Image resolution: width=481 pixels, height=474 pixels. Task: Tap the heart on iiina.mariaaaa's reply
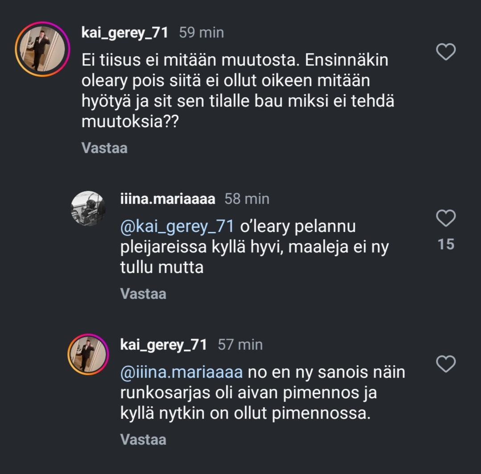coord(445,218)
